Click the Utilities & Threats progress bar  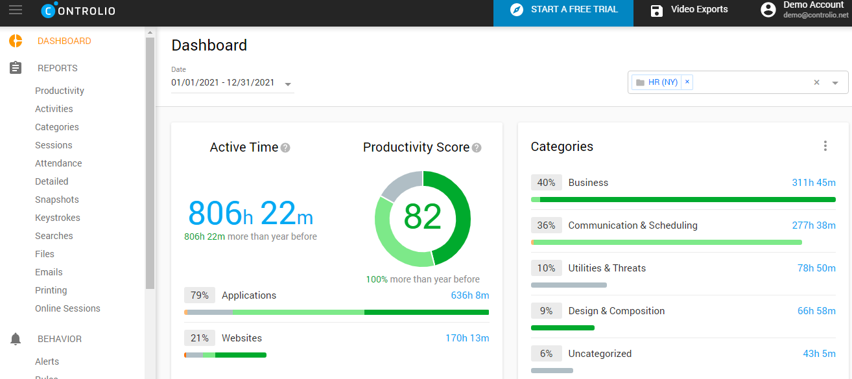[x=569, y=285]
